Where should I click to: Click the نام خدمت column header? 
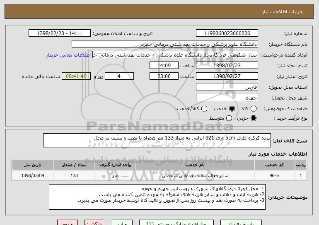click(195, 165)
